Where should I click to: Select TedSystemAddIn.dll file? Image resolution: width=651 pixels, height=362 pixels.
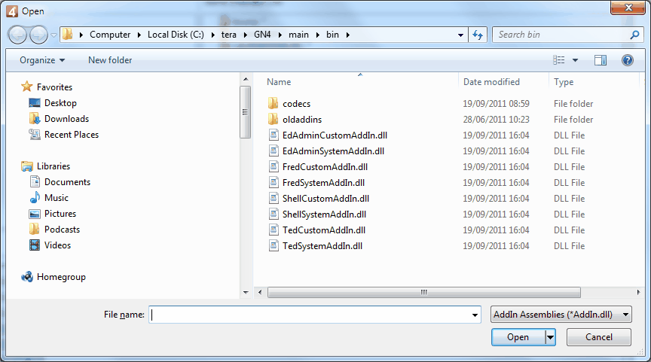pyautogui.click(x=322, y=246)
